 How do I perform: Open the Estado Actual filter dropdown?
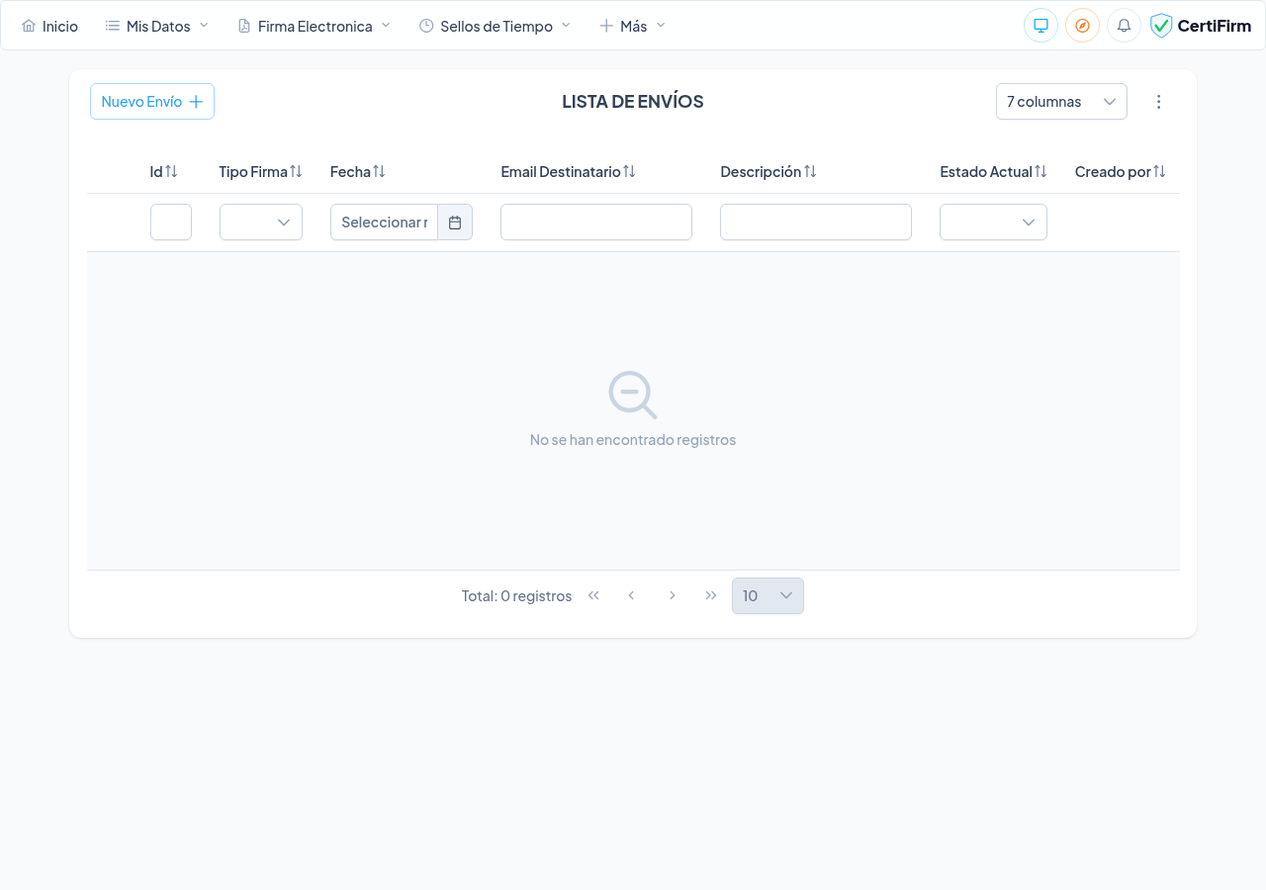[x=993, y=222]
